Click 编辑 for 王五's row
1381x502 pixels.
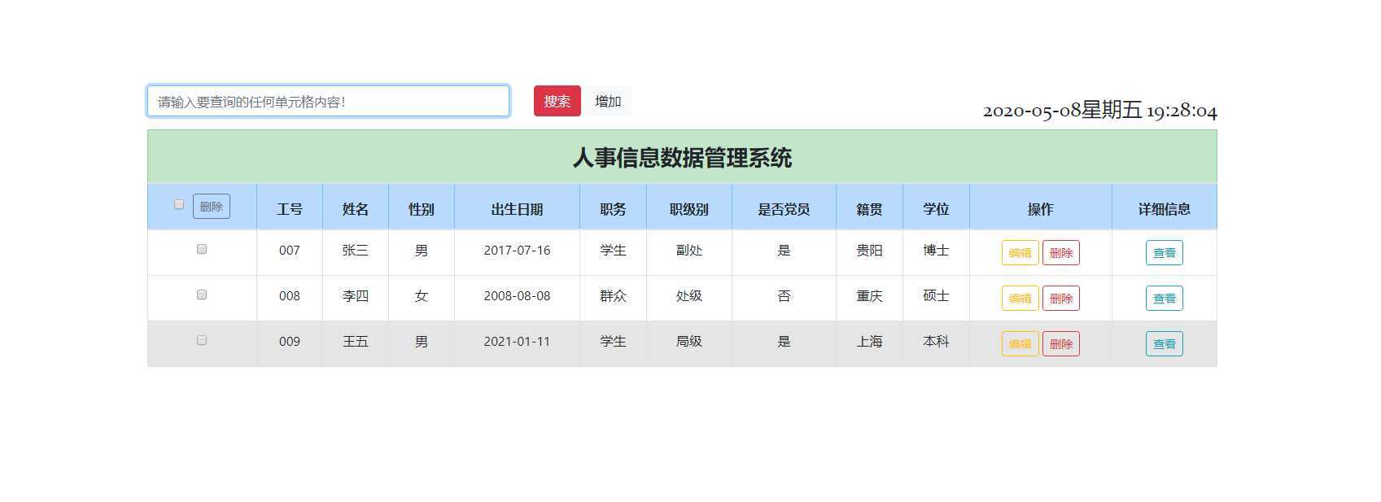pyautogui.click(x=1020, y=344)
